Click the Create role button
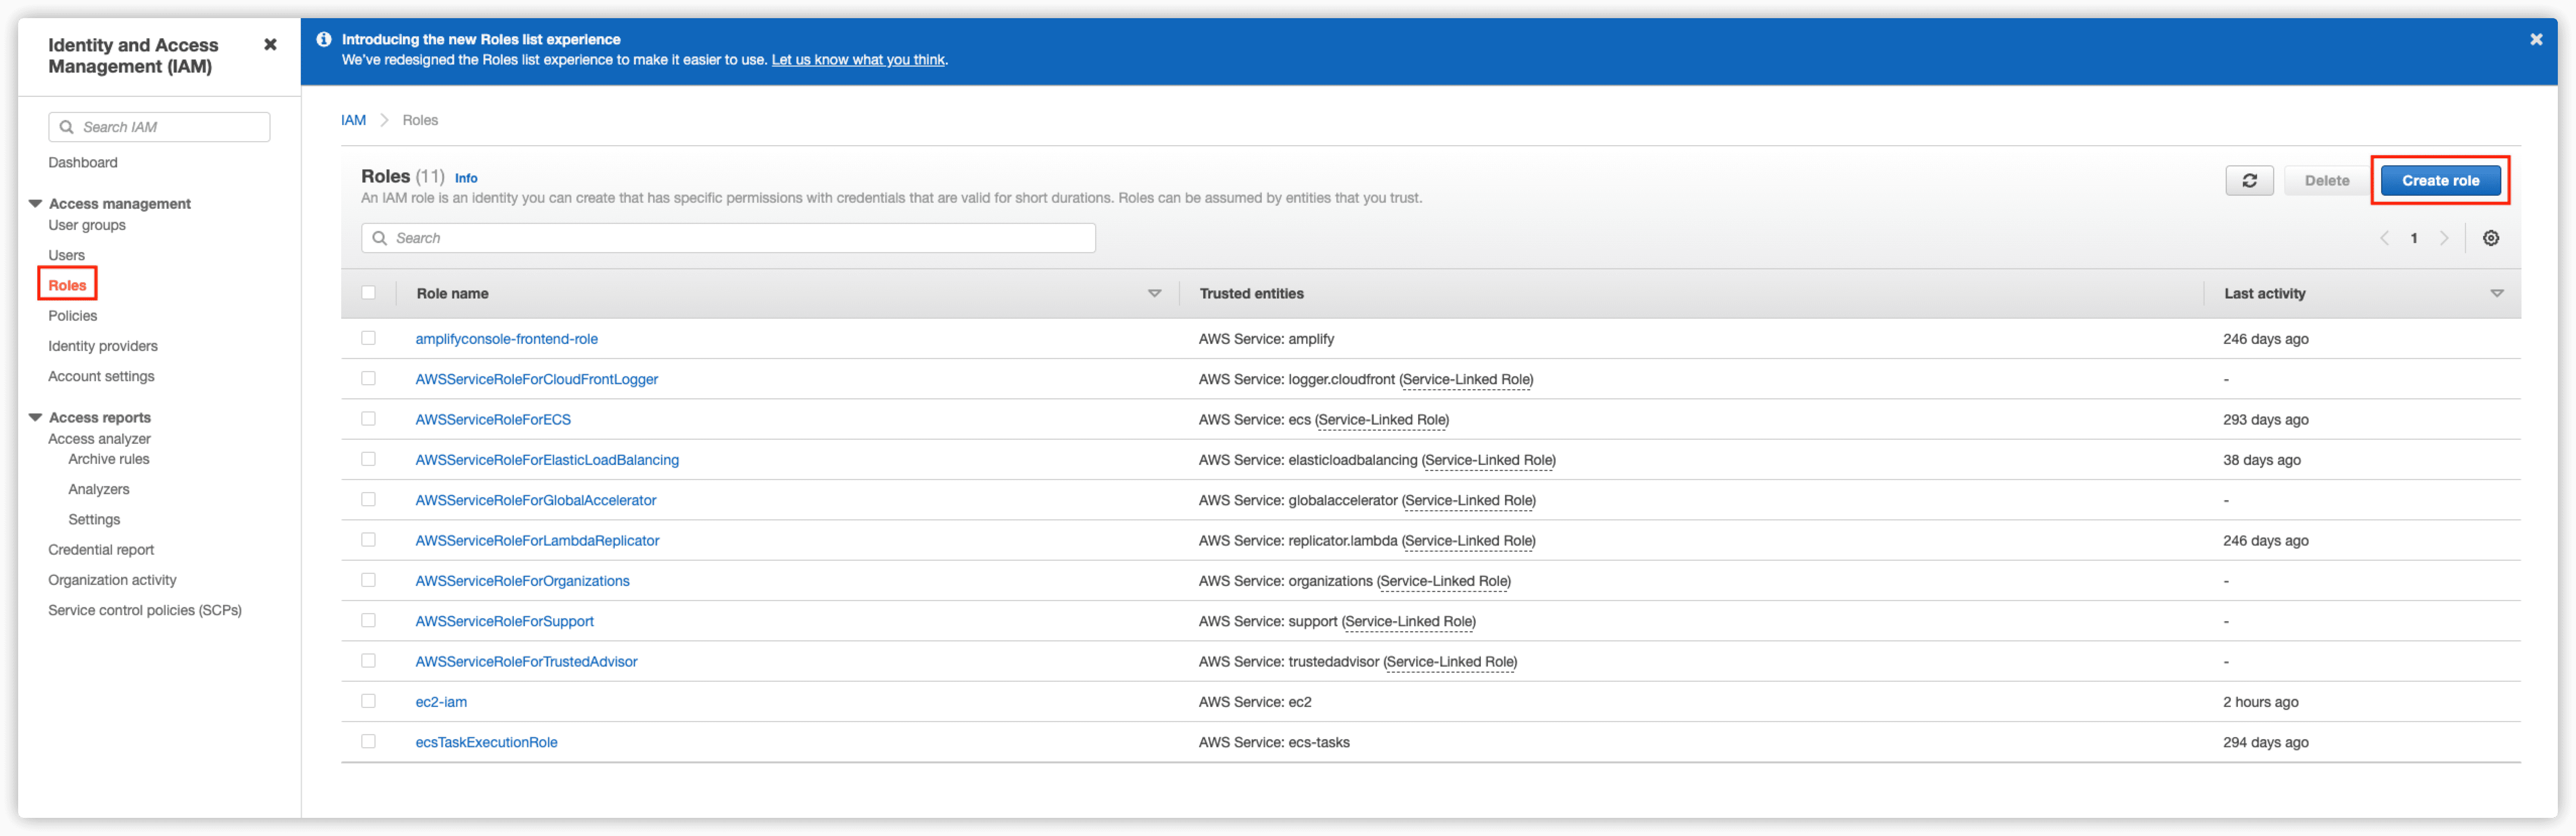Screen dimensions: 2576x836 2440,180
